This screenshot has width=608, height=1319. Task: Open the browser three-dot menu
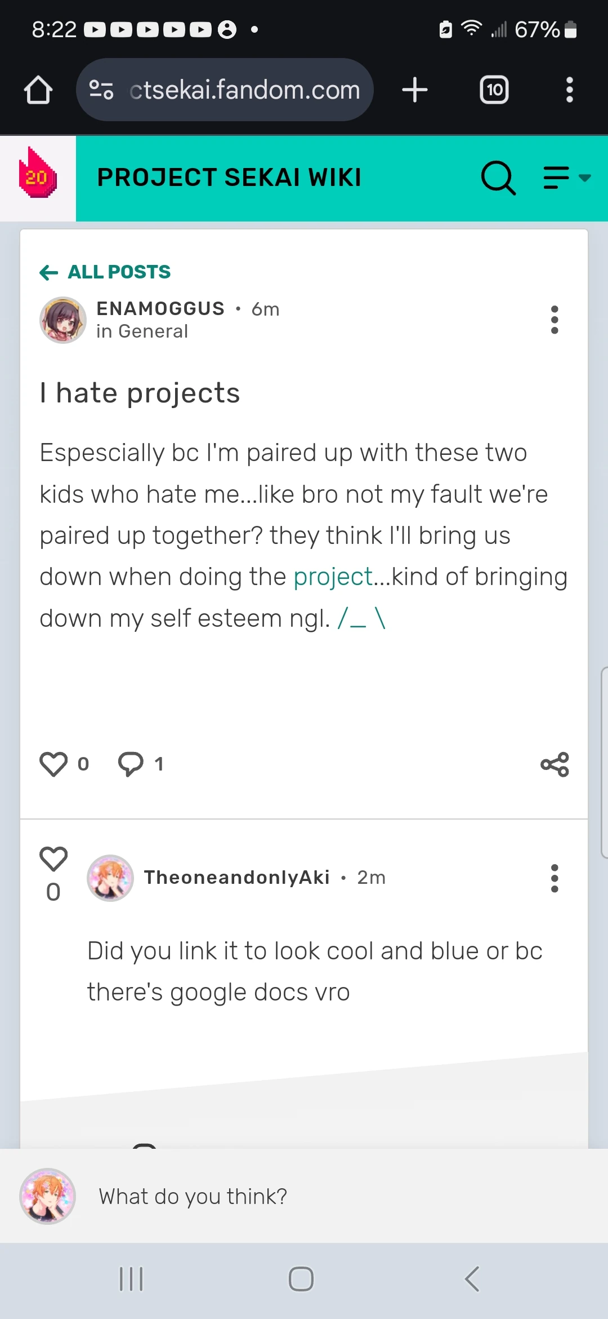(x=569, y=90)
